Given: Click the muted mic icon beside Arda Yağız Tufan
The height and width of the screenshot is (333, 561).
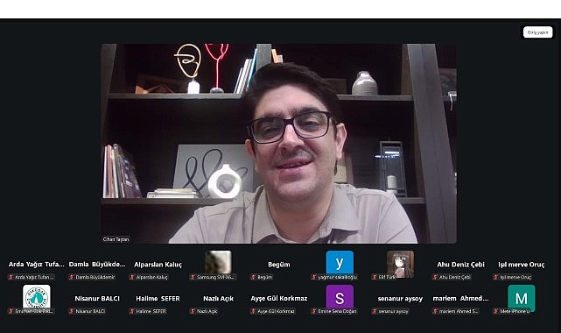Looking at the screenshot, I should click(11, 277).
